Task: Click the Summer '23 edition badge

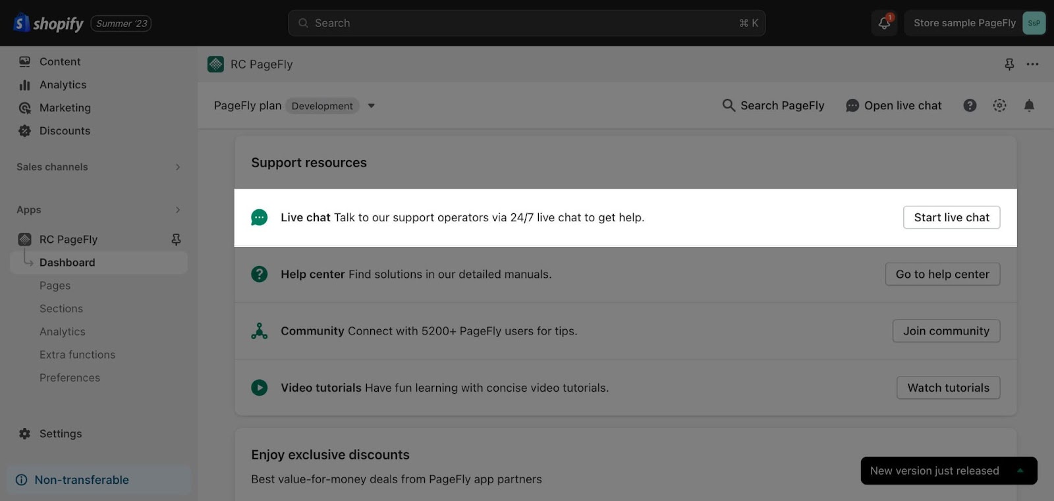Action: [121, 24]
